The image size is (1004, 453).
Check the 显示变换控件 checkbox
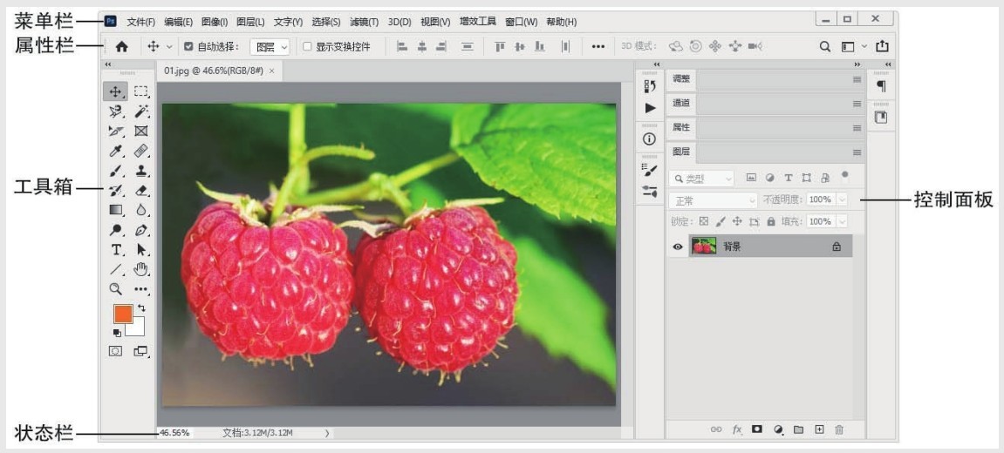point(307,46)
